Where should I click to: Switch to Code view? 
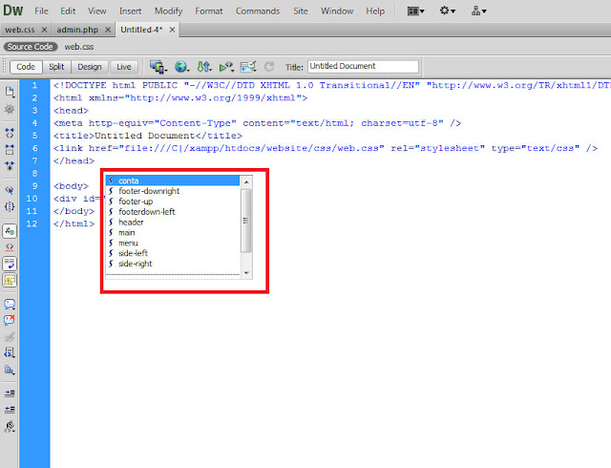click(x=26, y=67)
